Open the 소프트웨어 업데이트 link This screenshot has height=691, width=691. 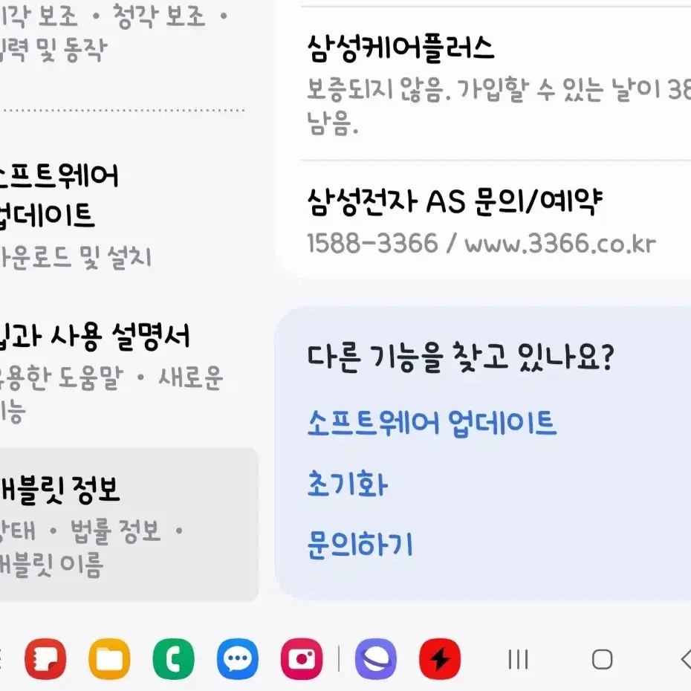tap(432, 423)
